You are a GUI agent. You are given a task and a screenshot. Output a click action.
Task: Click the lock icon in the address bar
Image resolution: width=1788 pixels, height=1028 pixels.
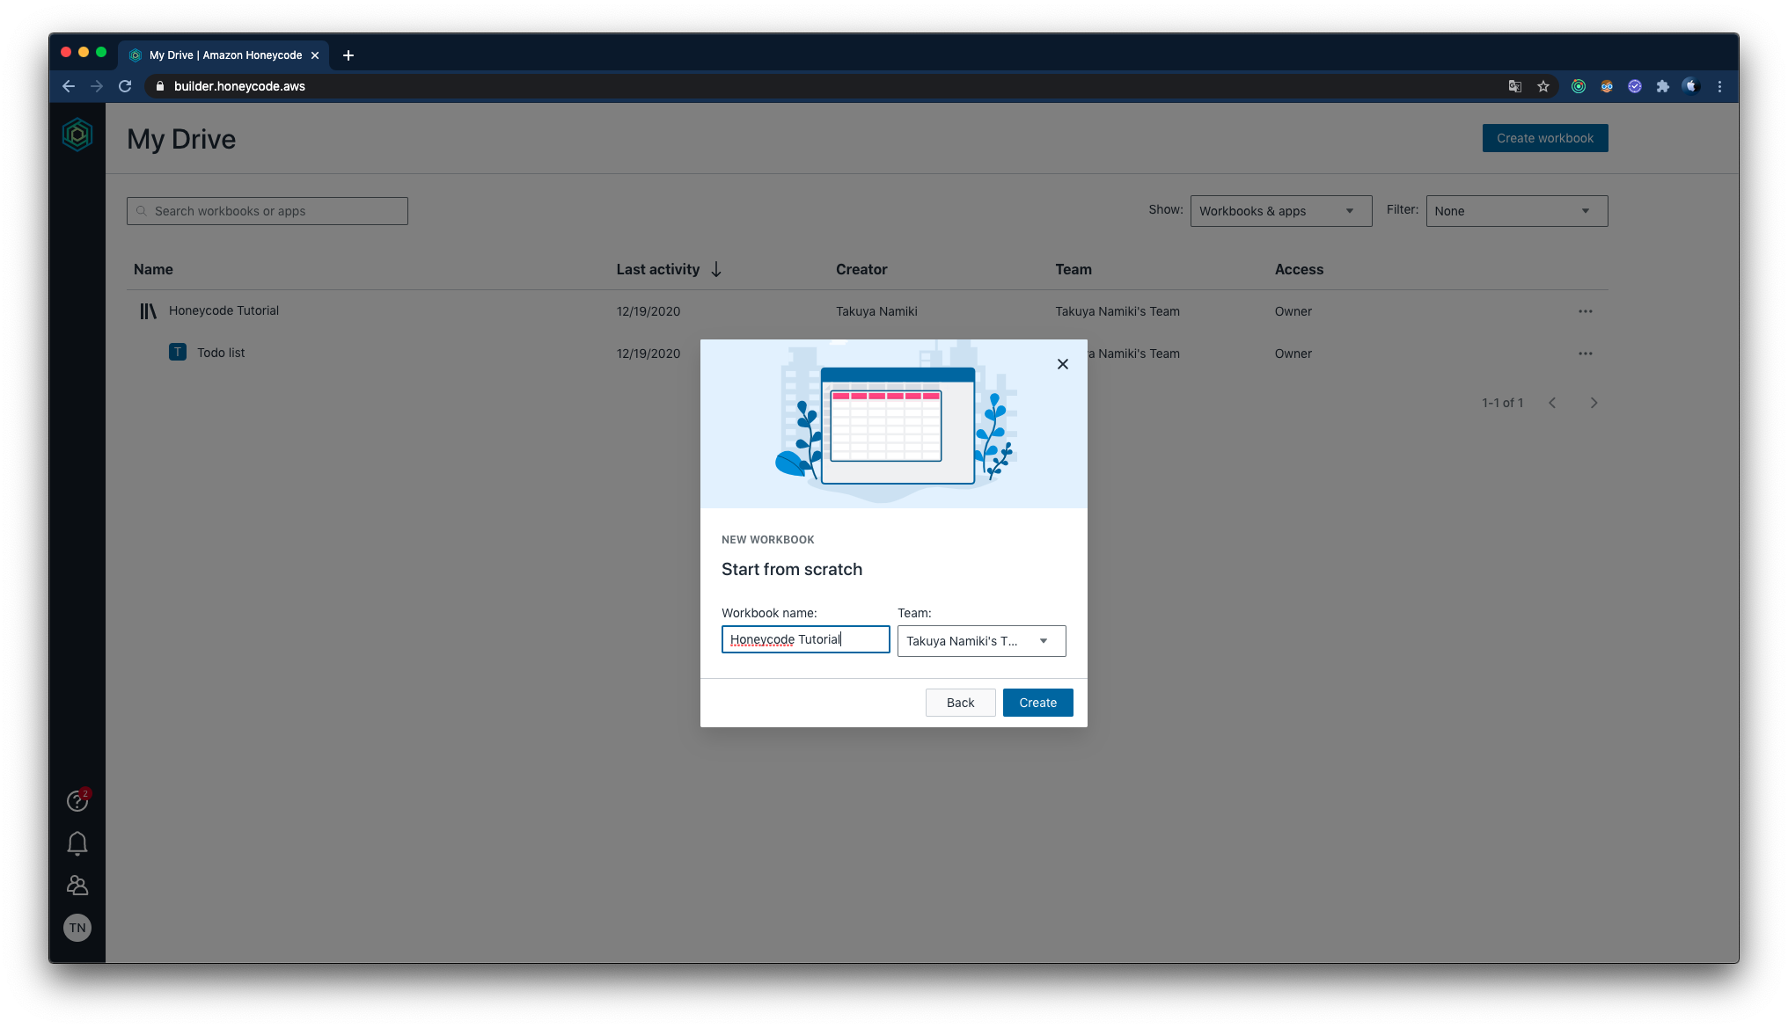pos(160,86)
